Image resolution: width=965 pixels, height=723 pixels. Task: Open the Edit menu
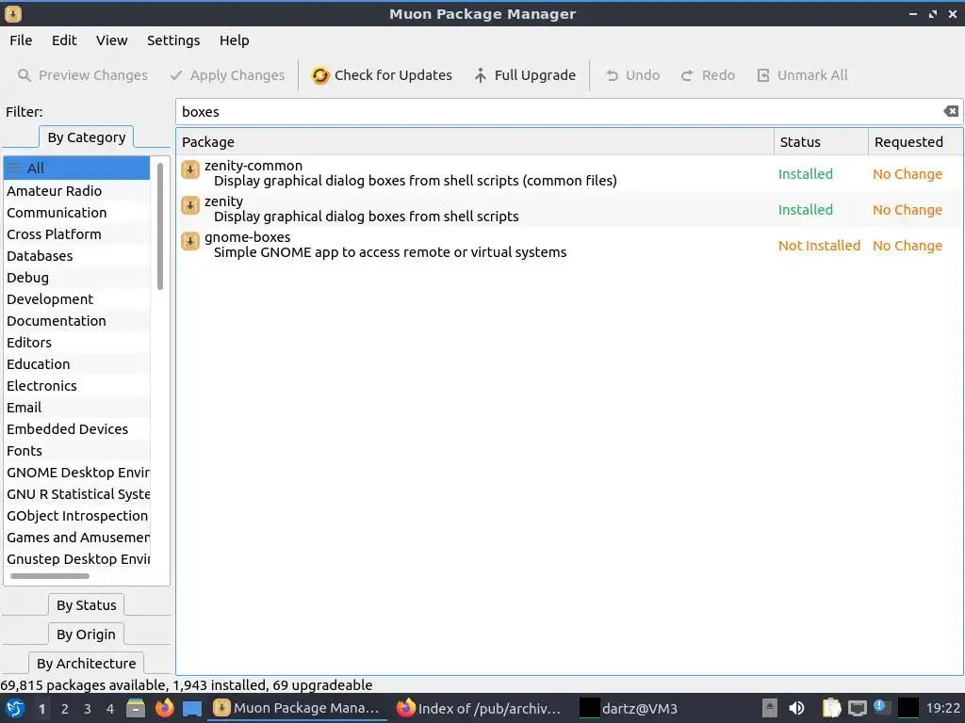click(x=64, y=40)
